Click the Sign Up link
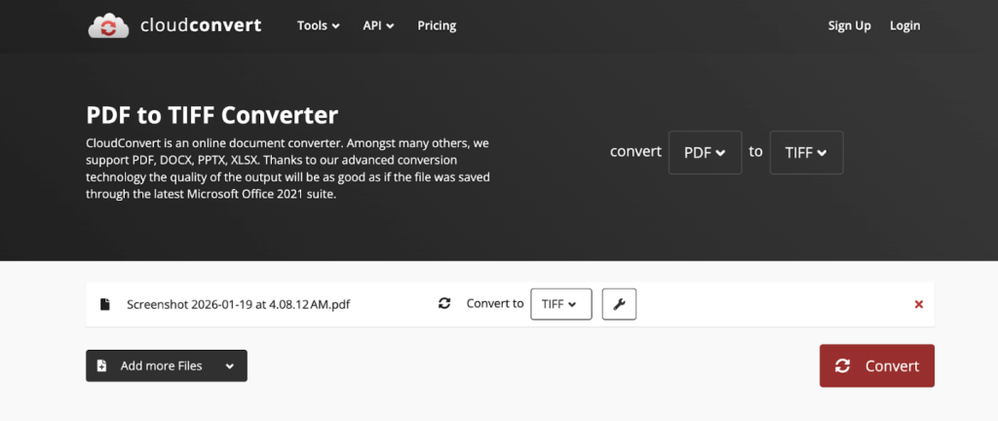 pyautogui.click(x=849, y=25)
